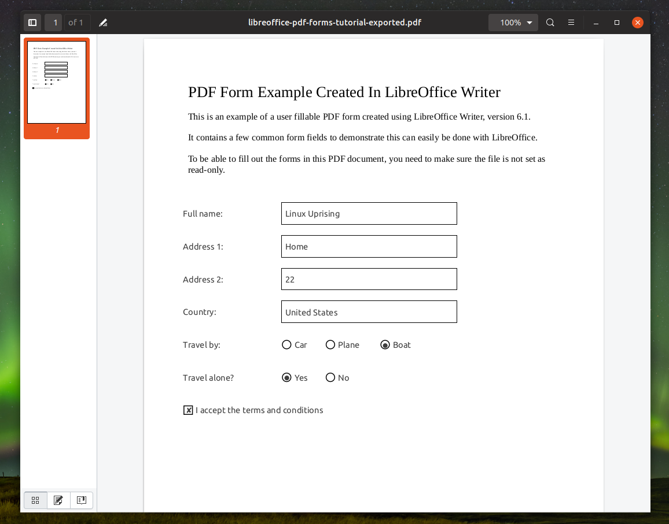Toggle the sidebar visibility

(32, 22)
